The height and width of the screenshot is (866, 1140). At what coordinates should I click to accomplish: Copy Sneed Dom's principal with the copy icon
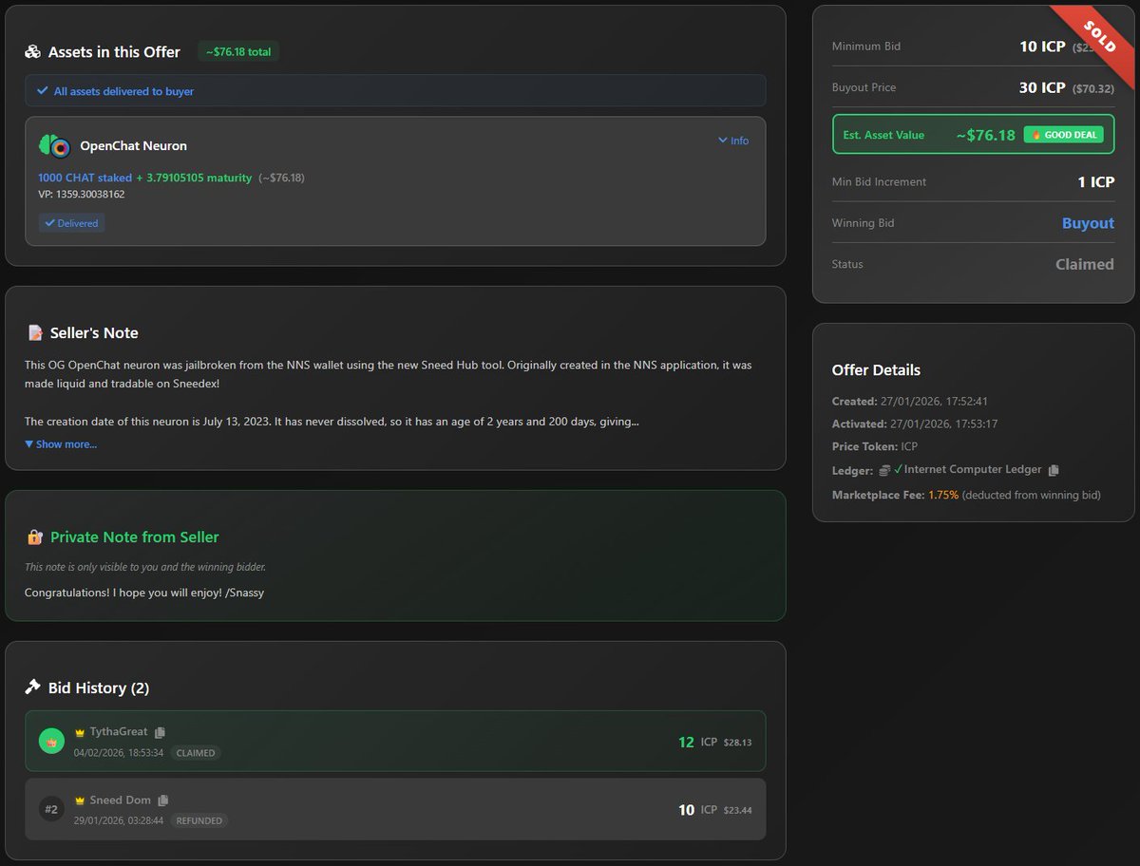(163, 800)
